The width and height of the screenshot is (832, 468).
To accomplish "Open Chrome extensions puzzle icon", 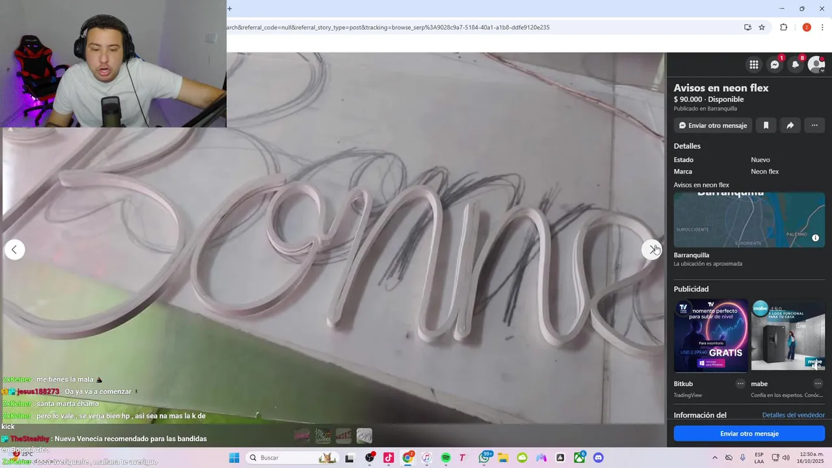I will [783, 27].
